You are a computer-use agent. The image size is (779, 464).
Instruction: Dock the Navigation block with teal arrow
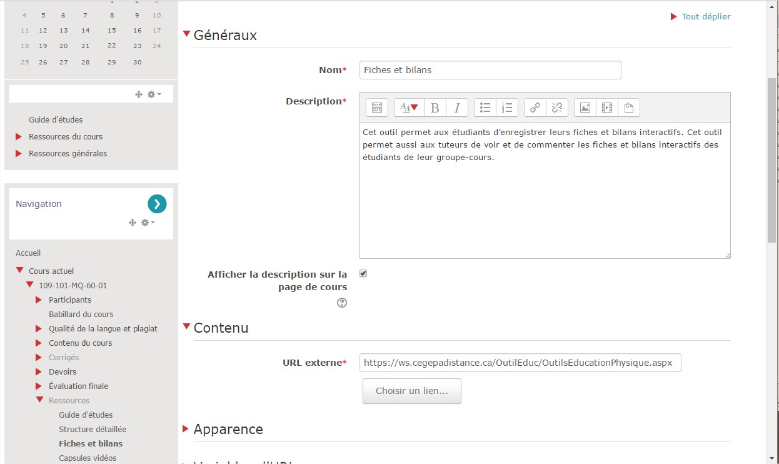(157, 204)
